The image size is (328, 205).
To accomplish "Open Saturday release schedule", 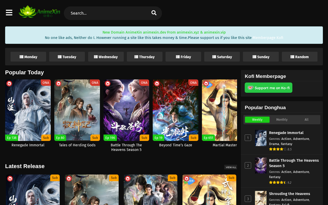I will [x=222, y=57].
